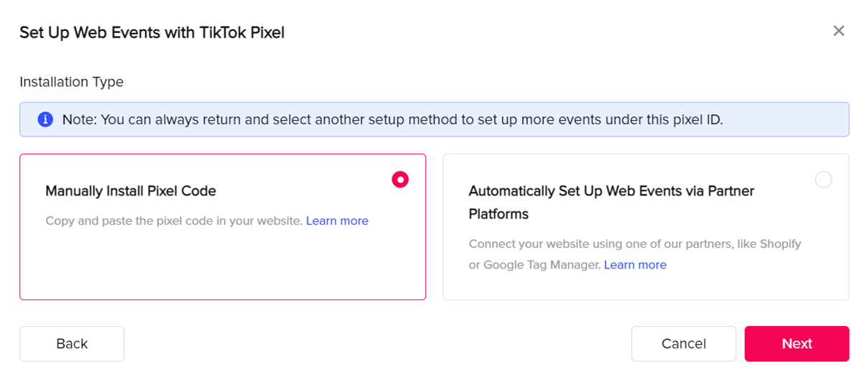Click the 'Copy and paste the pixel code' description

point(174,221)
